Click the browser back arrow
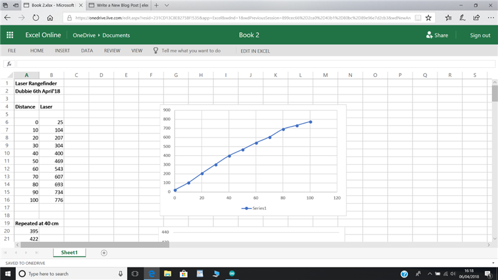This screenshot has width=498, height=280. coord(7,18)
